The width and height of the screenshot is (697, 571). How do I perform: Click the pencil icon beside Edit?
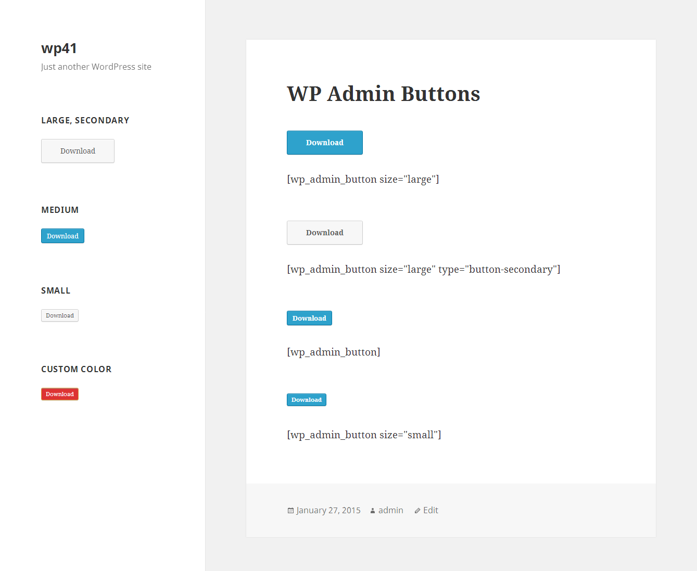tap(417, 511)
